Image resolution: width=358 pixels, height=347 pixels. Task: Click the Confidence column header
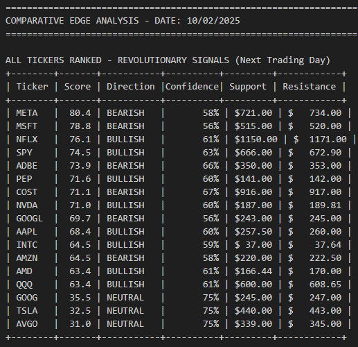pyautogui.click(x=192, y=87)
